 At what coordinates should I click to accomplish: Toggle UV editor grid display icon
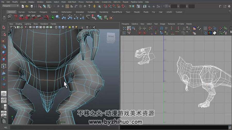coord(205,28)
